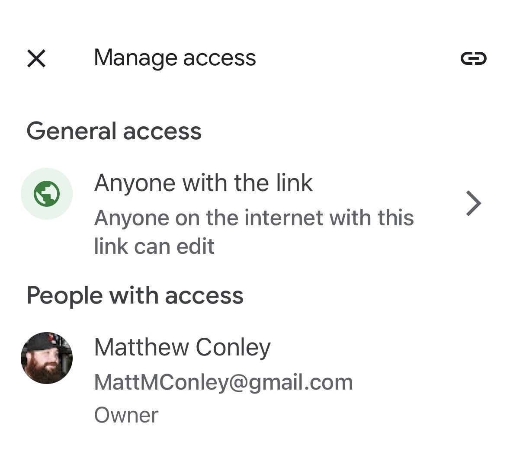This screenshot has width=510, height=464.
Task: Click Matthew Conley's profile photo
Action: (x=47, y=358)
